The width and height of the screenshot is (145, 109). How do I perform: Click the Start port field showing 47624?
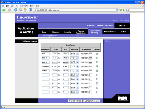click(55, 58)
